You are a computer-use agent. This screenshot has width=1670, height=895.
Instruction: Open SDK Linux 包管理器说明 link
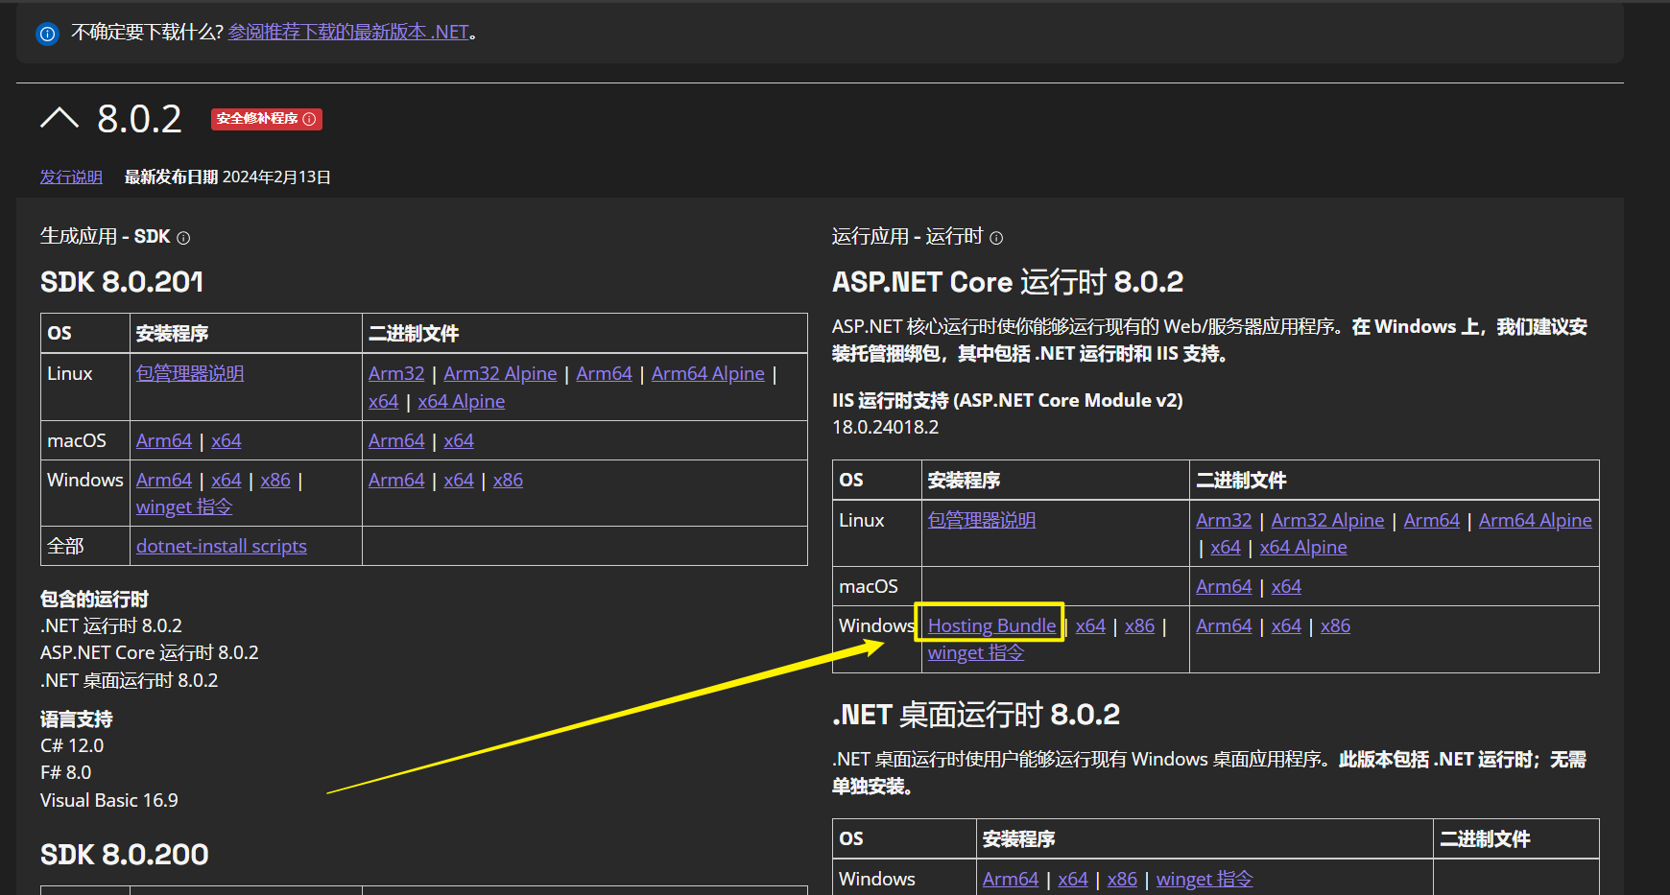190,373
